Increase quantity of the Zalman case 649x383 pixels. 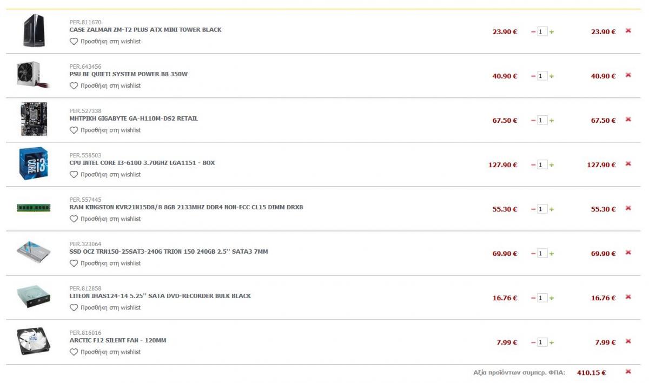(552, 32)
